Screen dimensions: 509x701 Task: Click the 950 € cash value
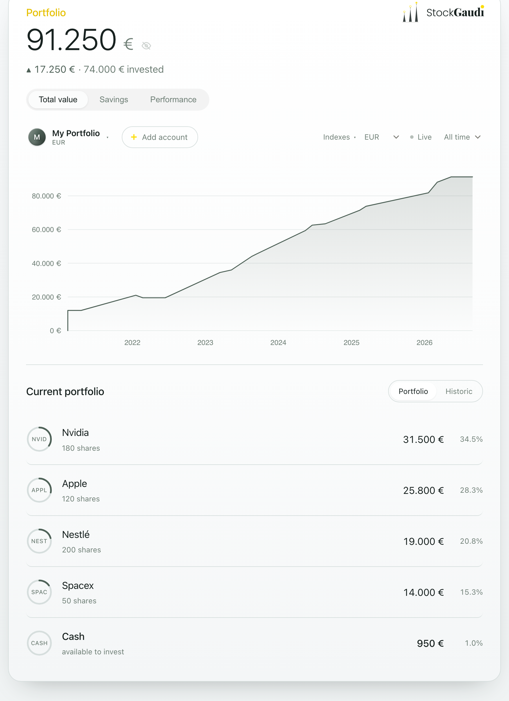click(x=430, y=644)
